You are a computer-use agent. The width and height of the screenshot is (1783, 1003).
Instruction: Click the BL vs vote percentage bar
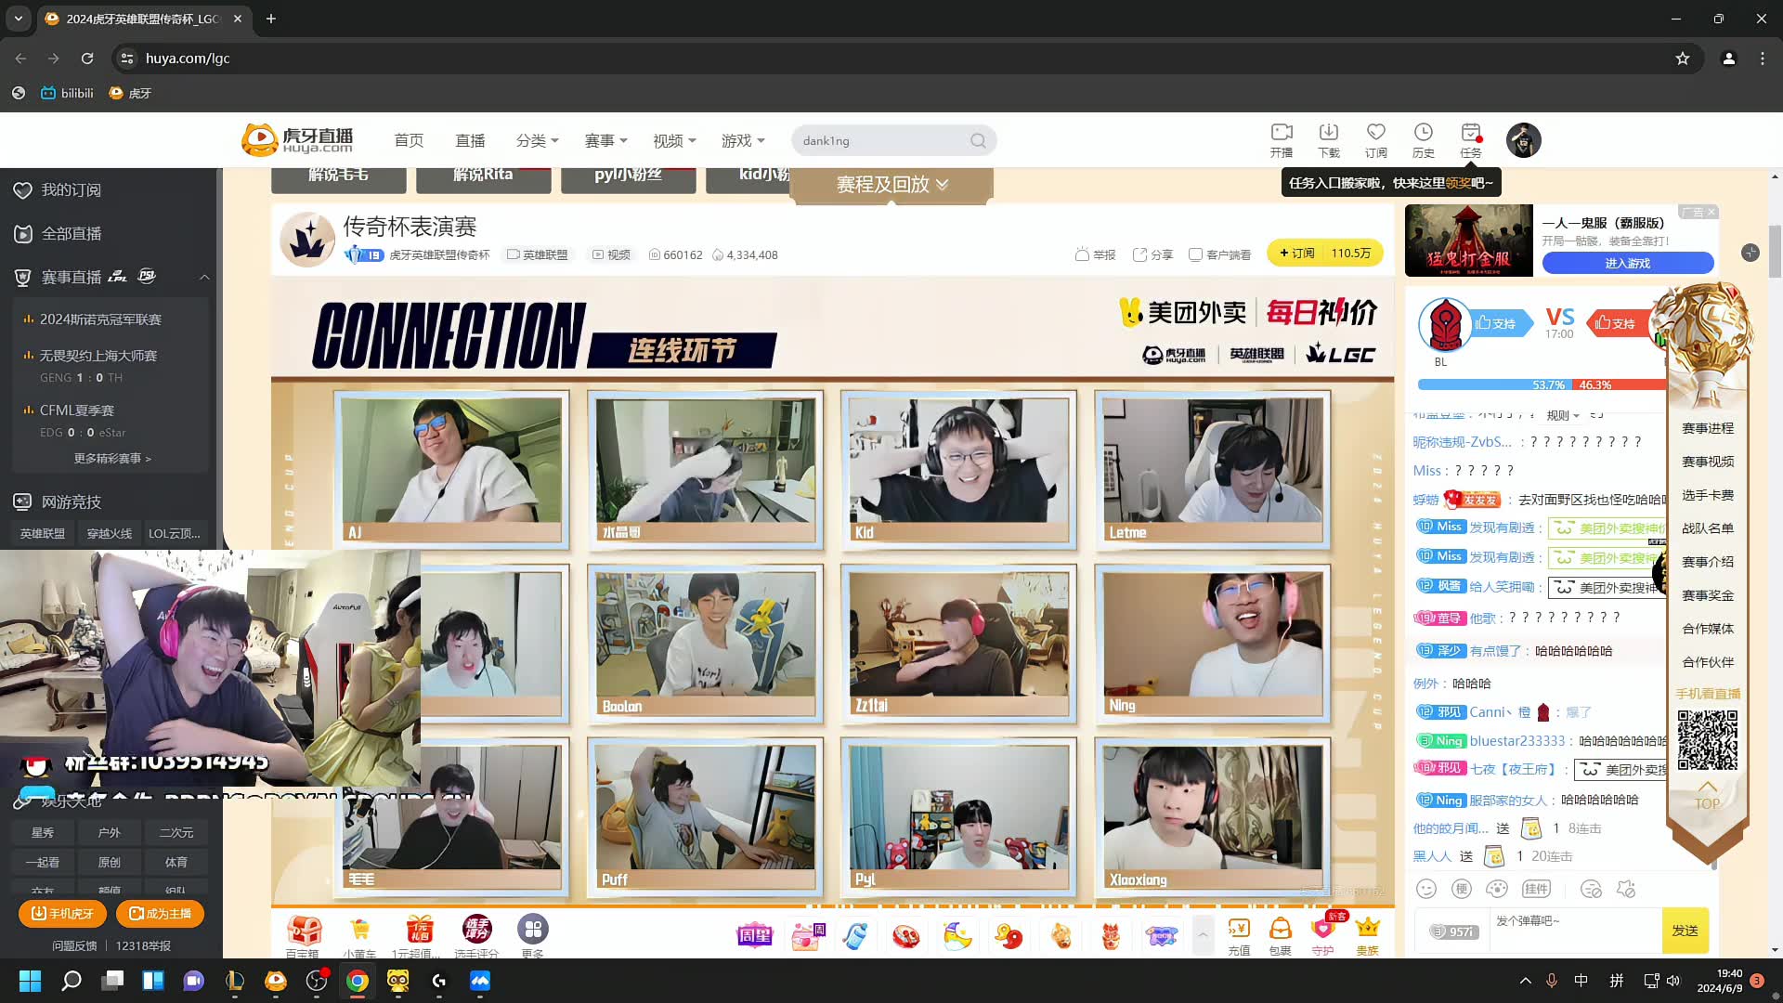pyautogui.click(x=1542, y=384)
